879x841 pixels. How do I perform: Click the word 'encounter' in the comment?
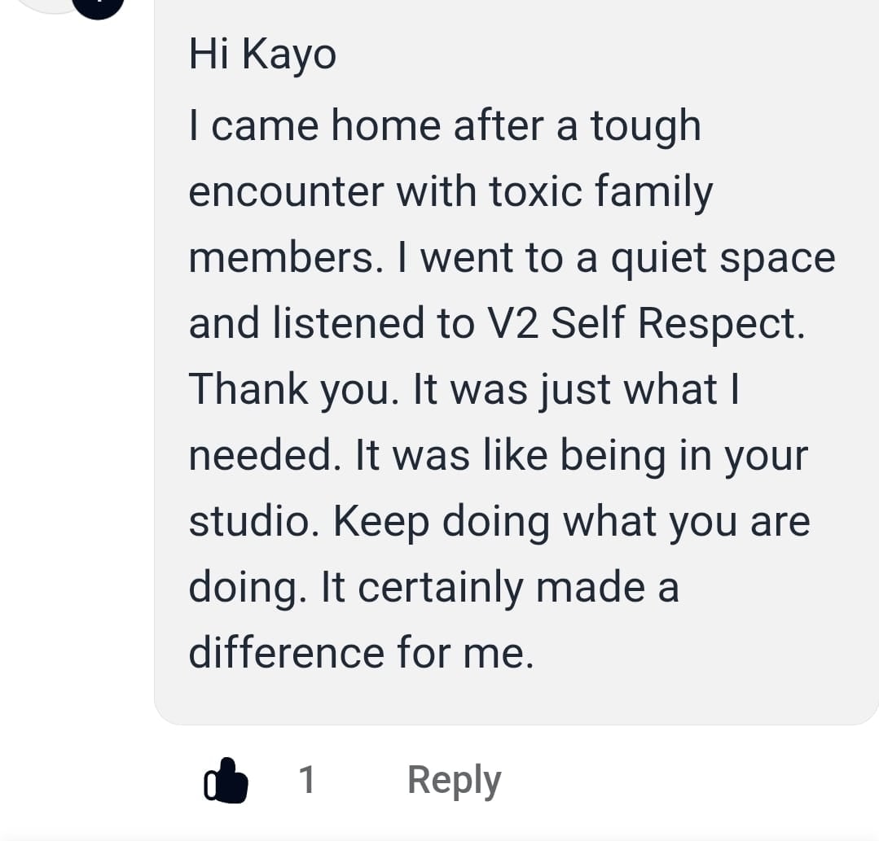(x=287, y=192)
